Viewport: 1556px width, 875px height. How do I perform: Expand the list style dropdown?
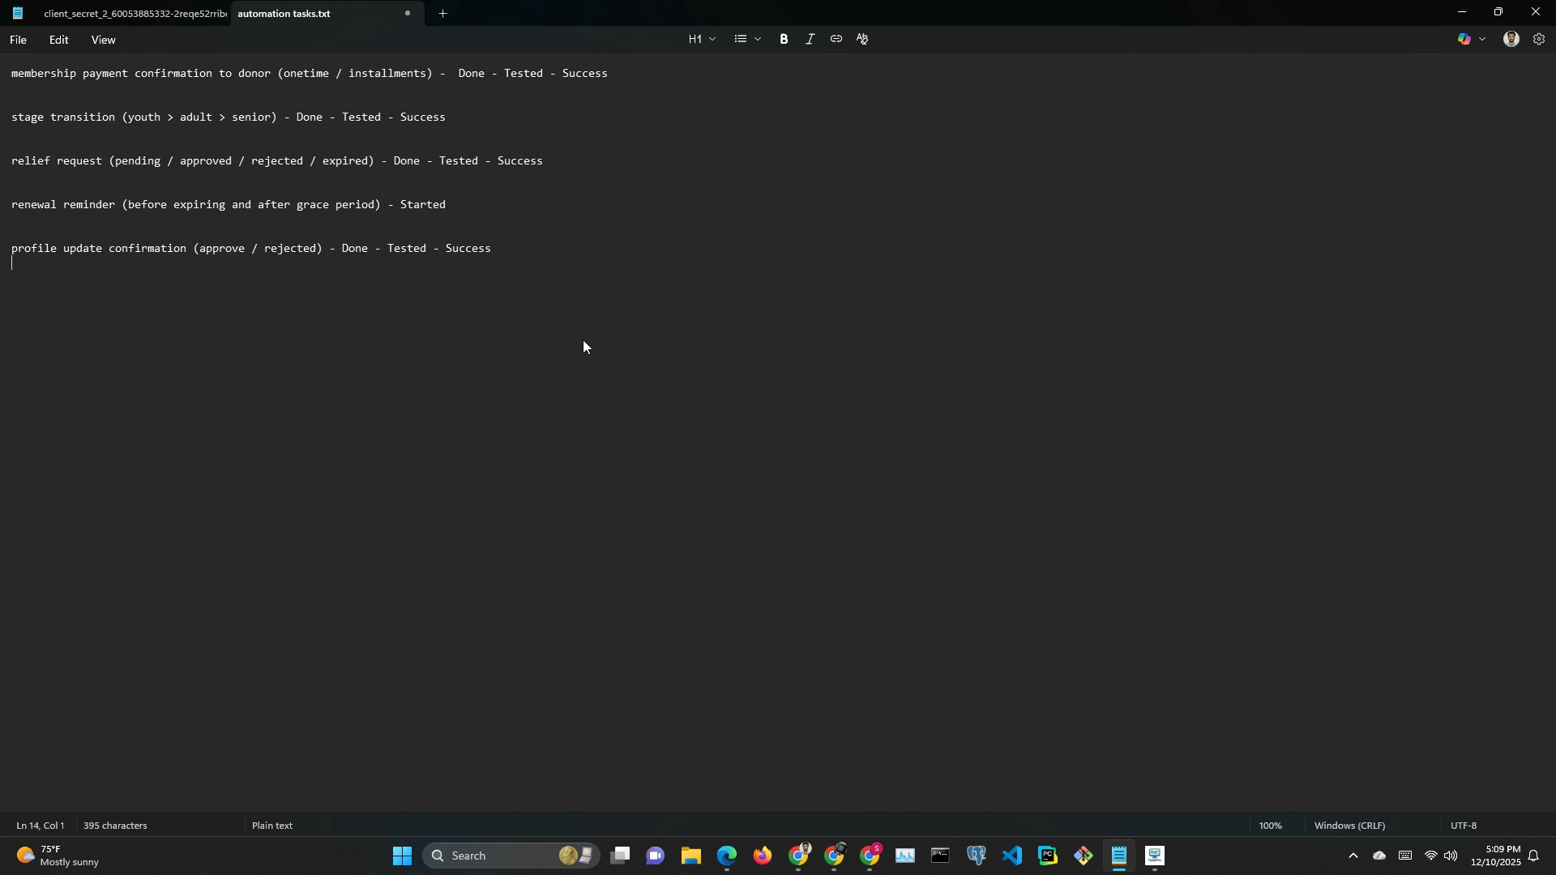pyautogui.click(x=757, y=39)
